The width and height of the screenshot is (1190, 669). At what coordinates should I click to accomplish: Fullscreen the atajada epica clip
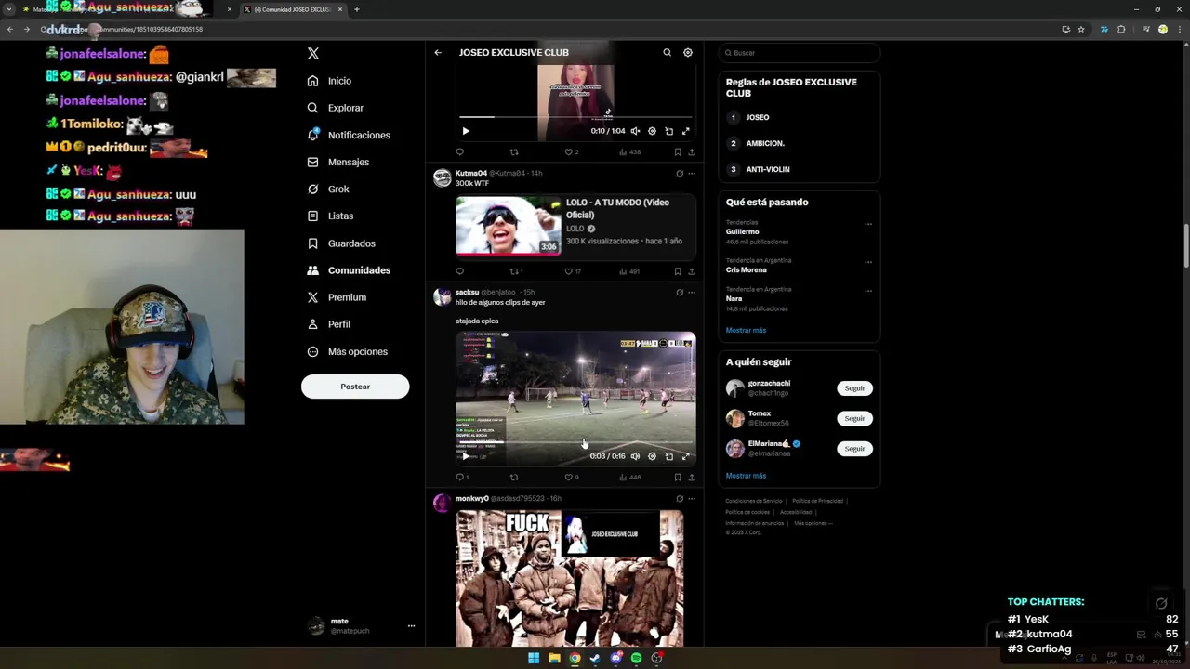pos(686,456)
